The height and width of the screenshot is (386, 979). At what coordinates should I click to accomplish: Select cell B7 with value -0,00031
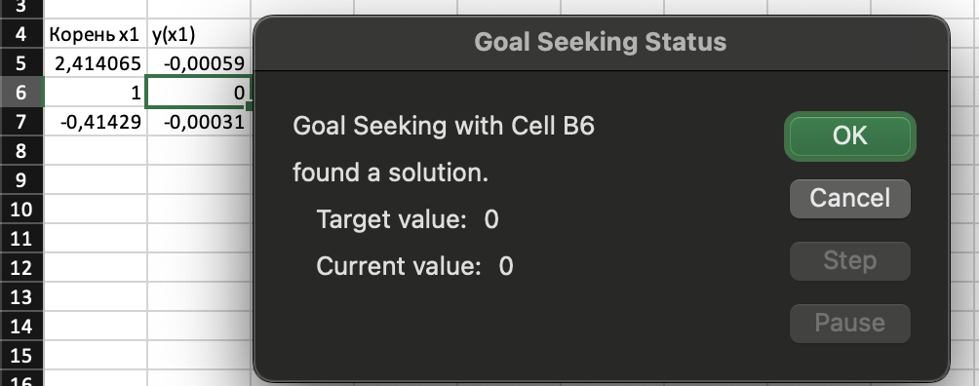[199, 122]
